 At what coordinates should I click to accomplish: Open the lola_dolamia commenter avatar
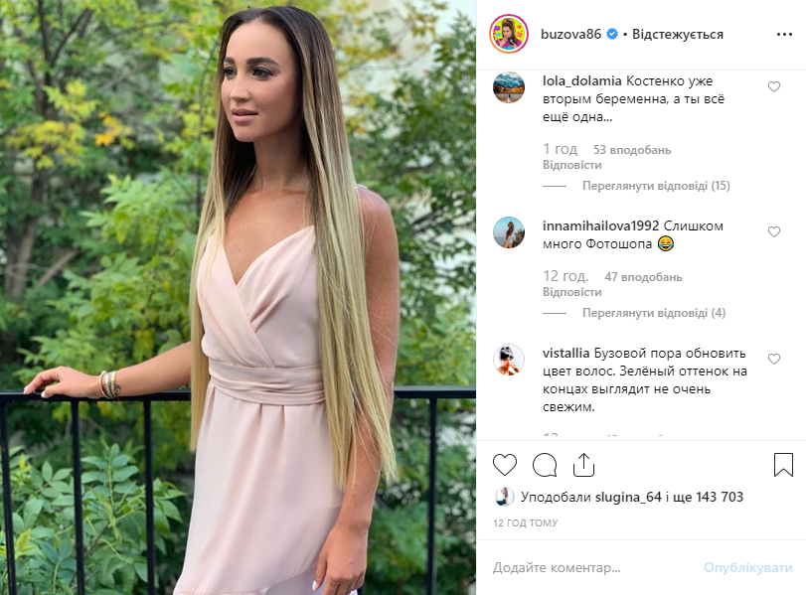tap(509, 87)
